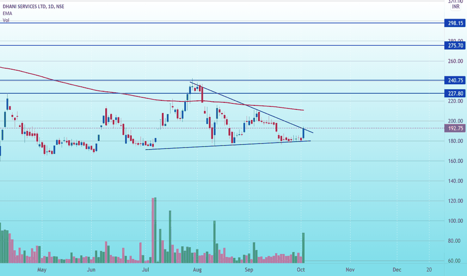Click the 275.70 price level label
Viewport: 467px width, 276px height.
tap(455, 45)
